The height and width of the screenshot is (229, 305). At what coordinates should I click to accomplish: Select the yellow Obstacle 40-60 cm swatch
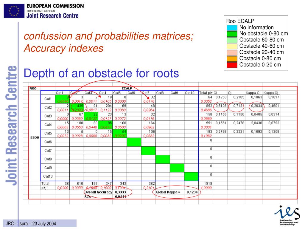pos(232,46)
